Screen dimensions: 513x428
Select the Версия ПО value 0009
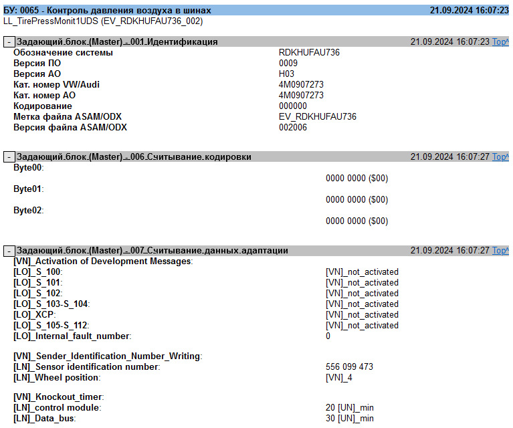tap(288, 63)
